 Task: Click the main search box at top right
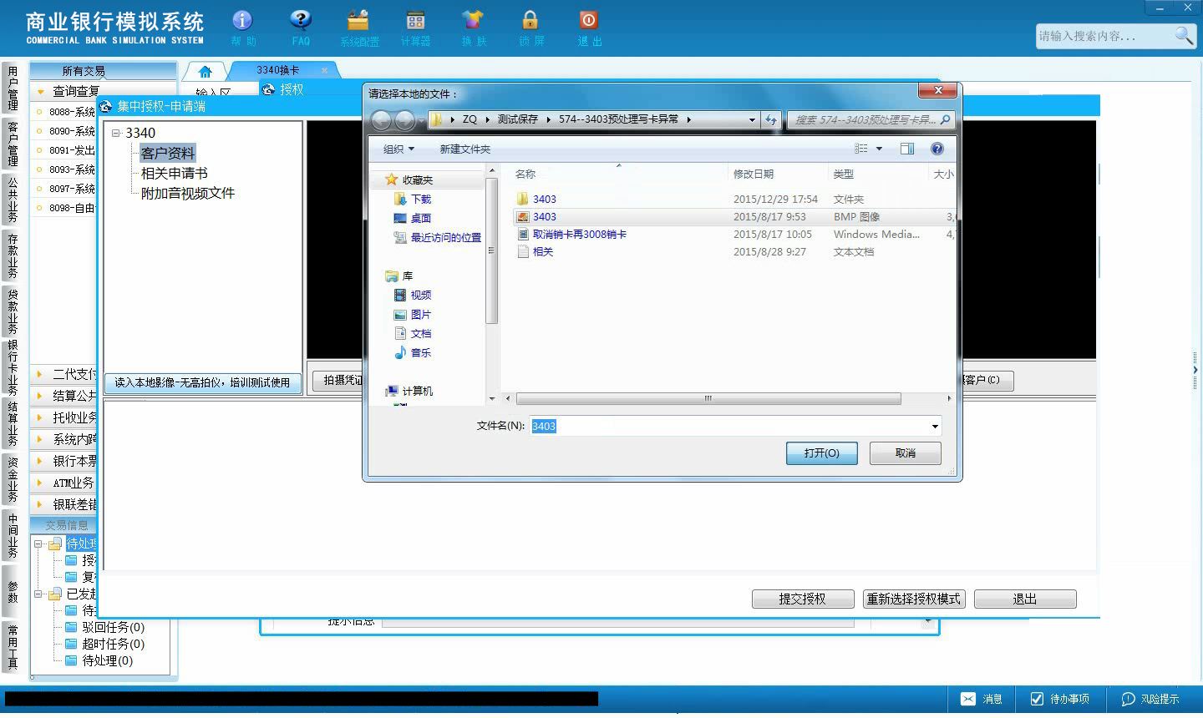point(1104,36)
